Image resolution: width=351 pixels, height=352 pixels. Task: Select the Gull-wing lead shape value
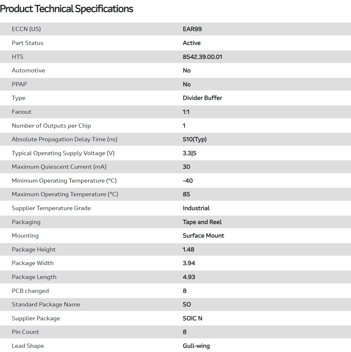(196, 346)
